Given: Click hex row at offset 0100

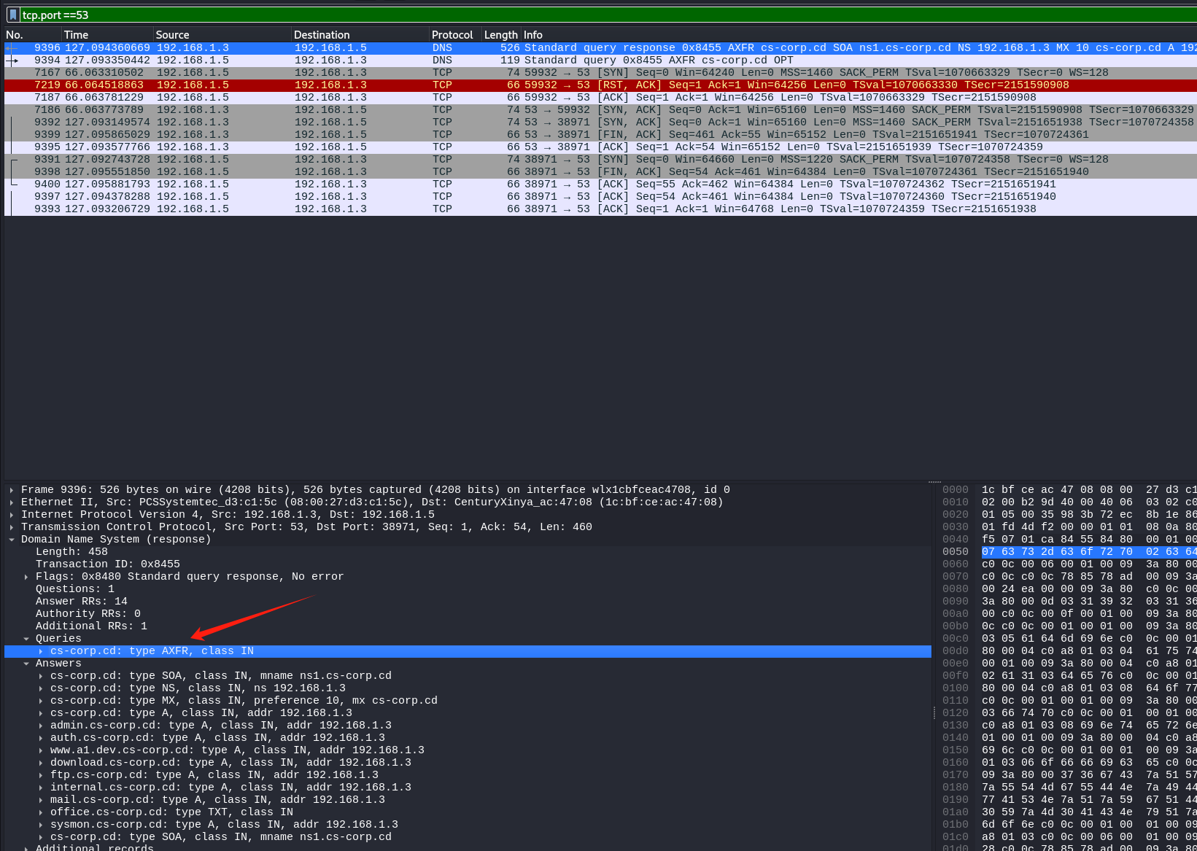Looking at the screenshot, I should click(x=1069, y=688).
